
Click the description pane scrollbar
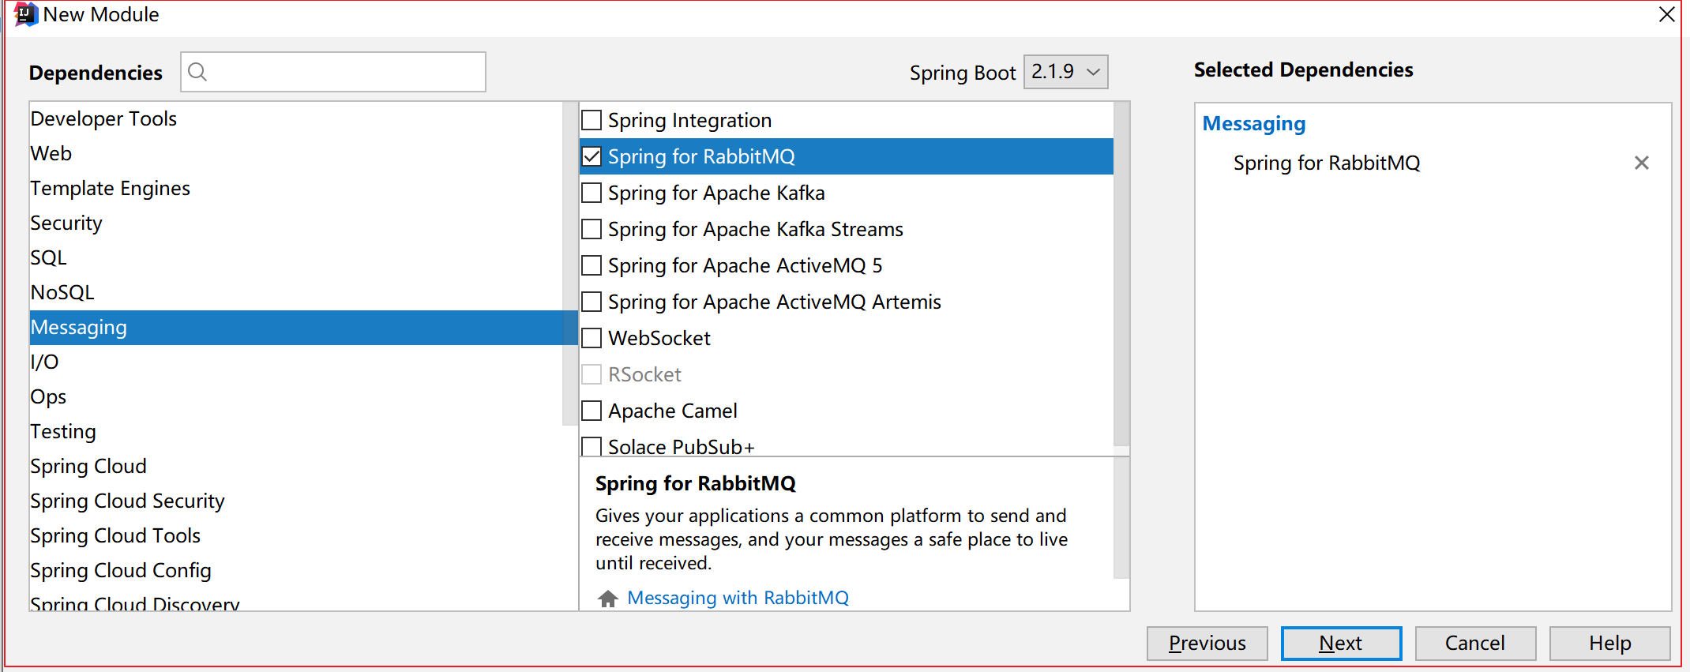pyautogui.click(x=1121, y=518)
